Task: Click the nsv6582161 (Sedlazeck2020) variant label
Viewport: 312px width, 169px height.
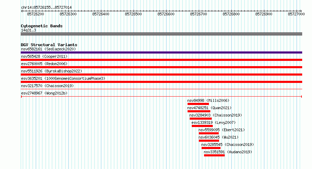Action: (x=48, y=49)
